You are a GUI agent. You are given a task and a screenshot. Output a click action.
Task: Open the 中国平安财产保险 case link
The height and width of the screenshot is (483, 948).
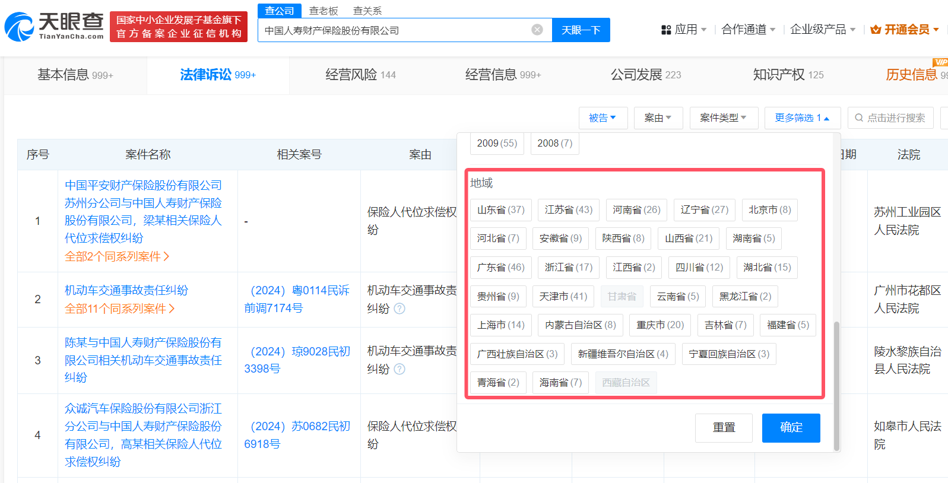(x=143, y=212)
